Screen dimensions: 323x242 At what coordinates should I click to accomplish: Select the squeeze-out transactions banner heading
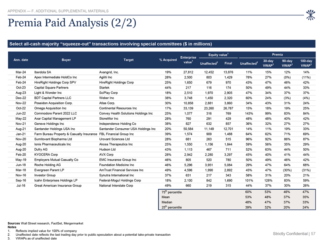111,44
